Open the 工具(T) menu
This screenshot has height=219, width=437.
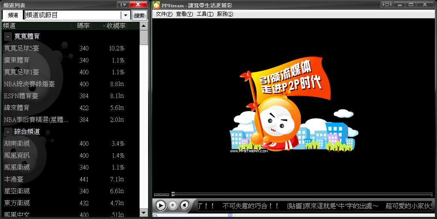[205, 14]
